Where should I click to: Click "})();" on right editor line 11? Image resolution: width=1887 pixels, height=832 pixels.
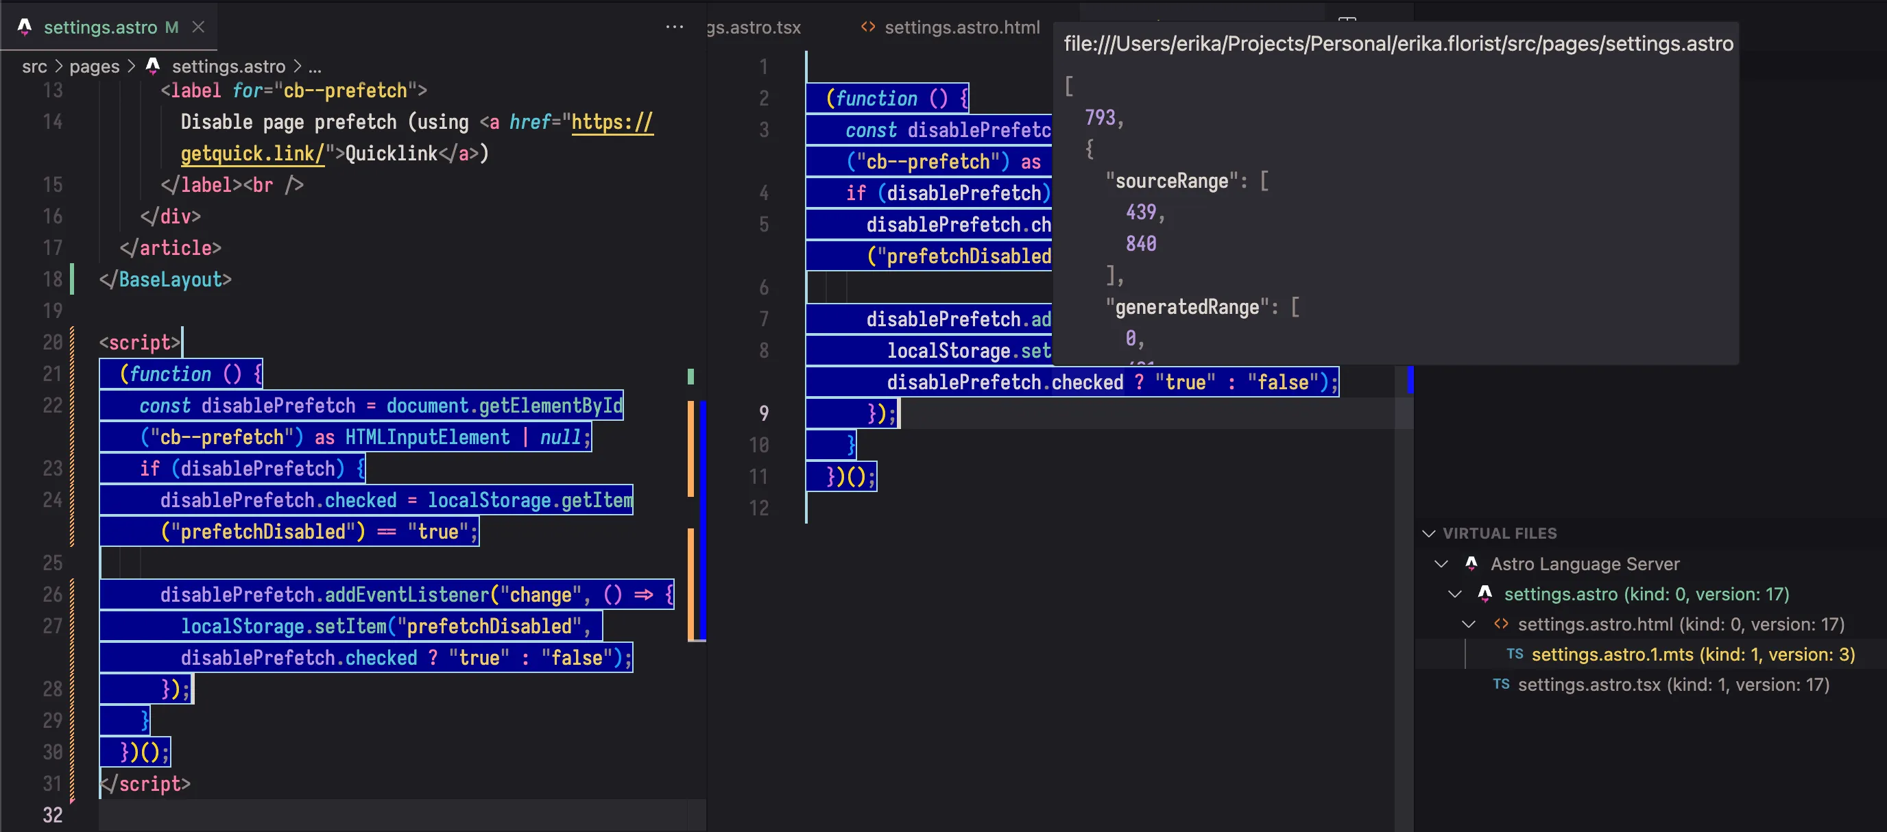click(850, 477)
